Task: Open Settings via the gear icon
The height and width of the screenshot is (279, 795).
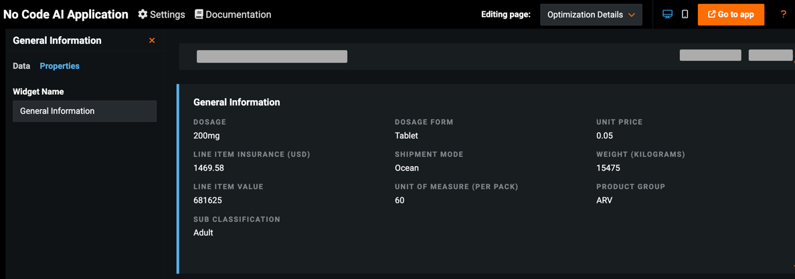Action: pos(143,14)
